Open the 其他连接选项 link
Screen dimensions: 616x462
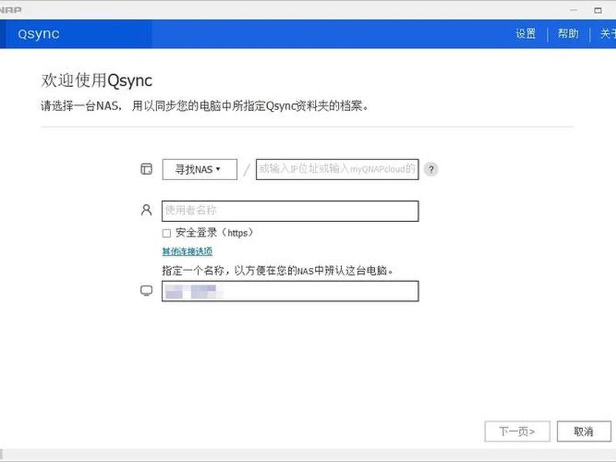(x=187, y=252)
